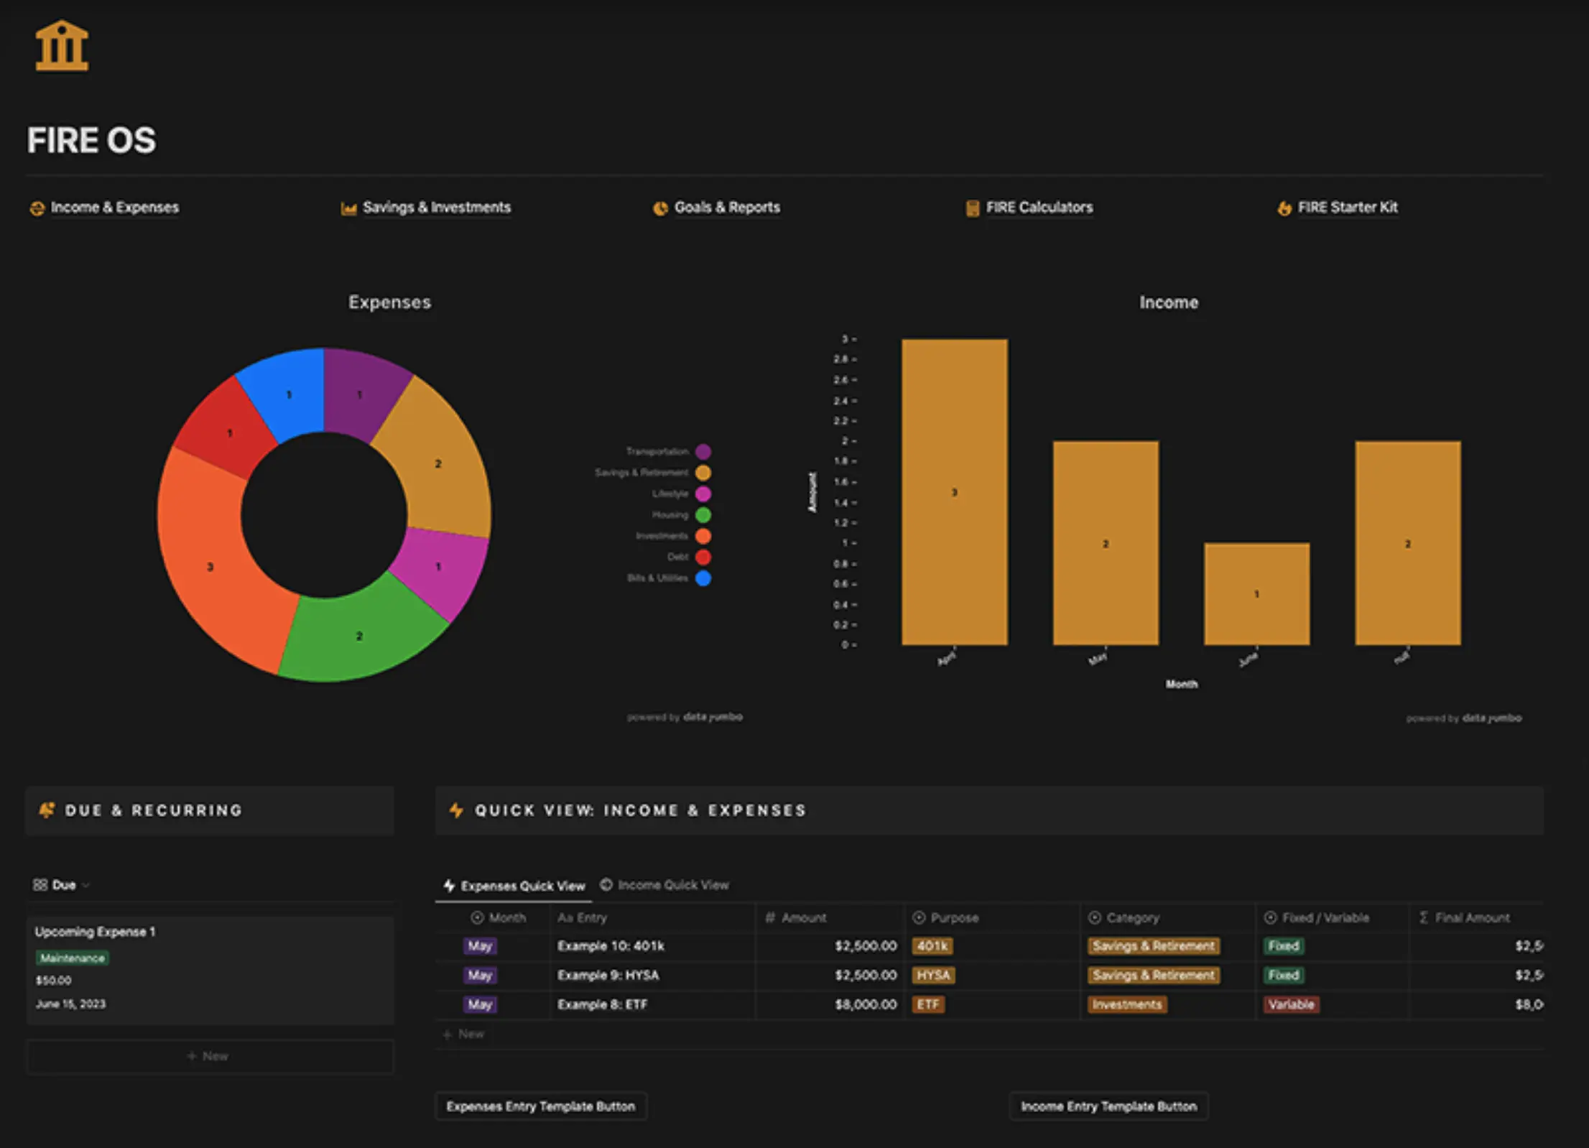This screenshot has width=1589, height=1148.
Task: Toggle the Bills & Utilities blue legend dot
Action: 703,578
